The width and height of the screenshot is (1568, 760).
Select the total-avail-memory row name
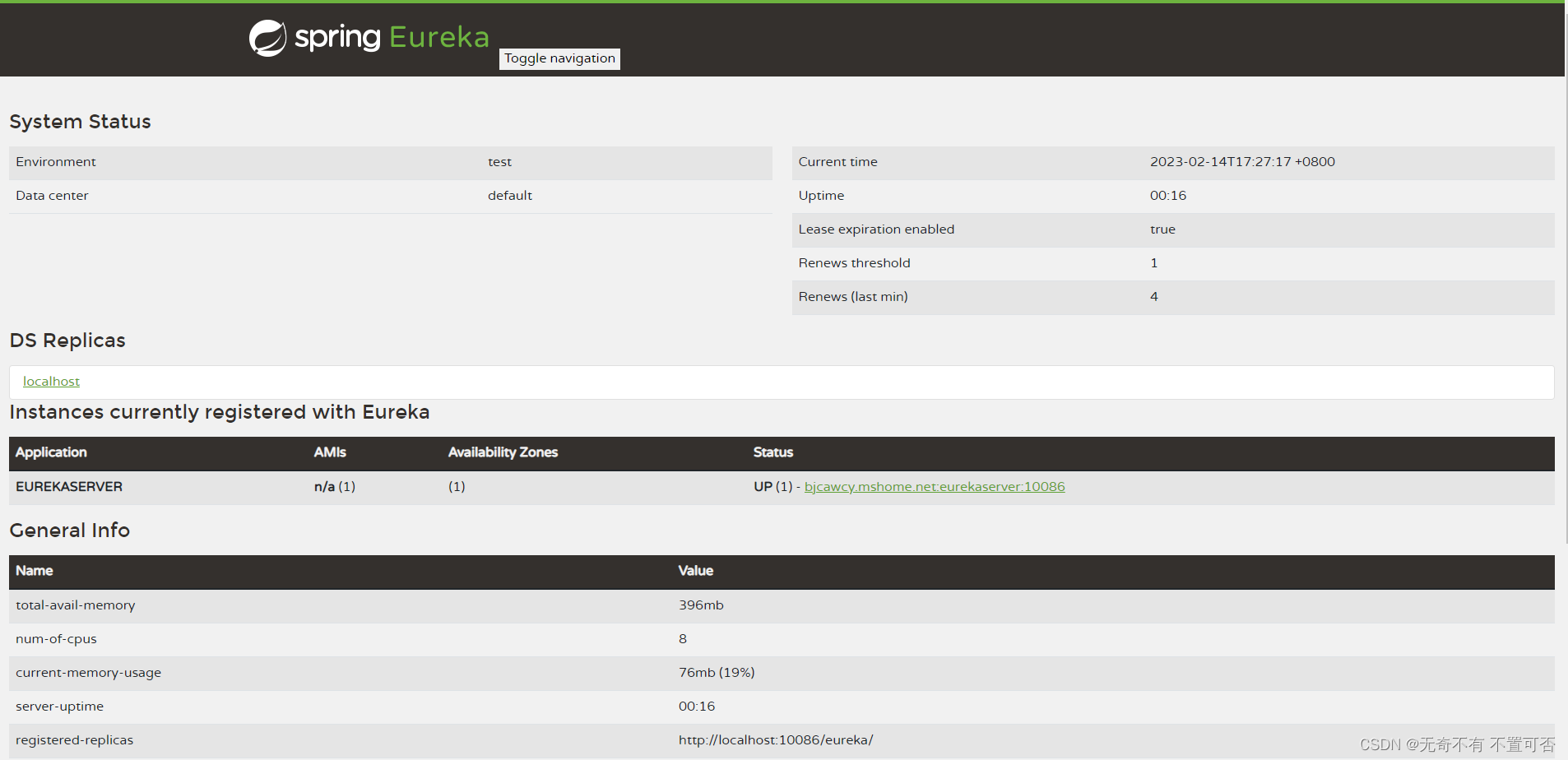tap(76, 605)
